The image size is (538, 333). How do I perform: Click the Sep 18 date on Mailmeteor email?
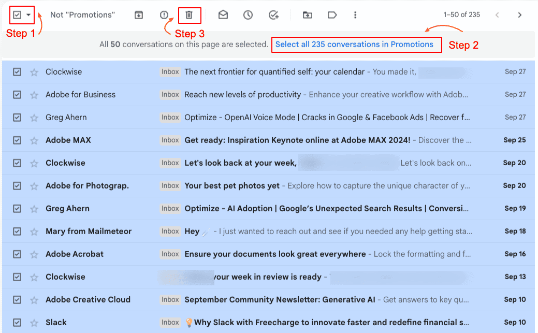coord(515,231)
